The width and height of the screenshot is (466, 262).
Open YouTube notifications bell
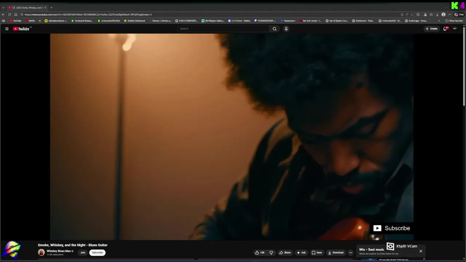445,29
